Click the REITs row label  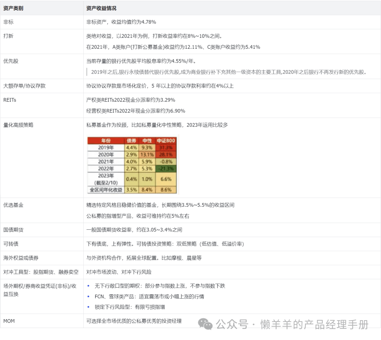pyautogui.click(x=10, y=100)
